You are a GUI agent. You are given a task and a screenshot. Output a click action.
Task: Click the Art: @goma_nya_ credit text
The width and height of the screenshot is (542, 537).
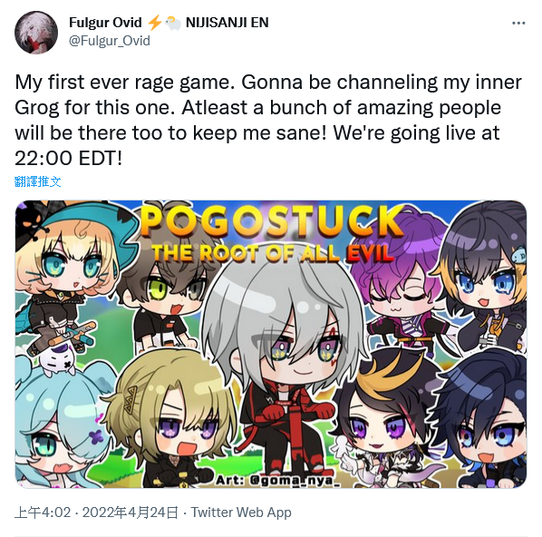point(277,480)
